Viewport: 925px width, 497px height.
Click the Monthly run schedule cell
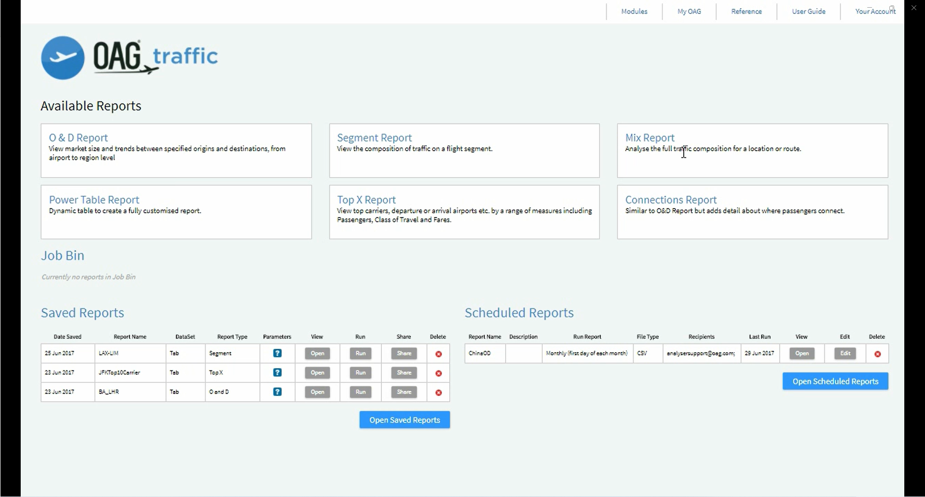click(x=587, y=354)
